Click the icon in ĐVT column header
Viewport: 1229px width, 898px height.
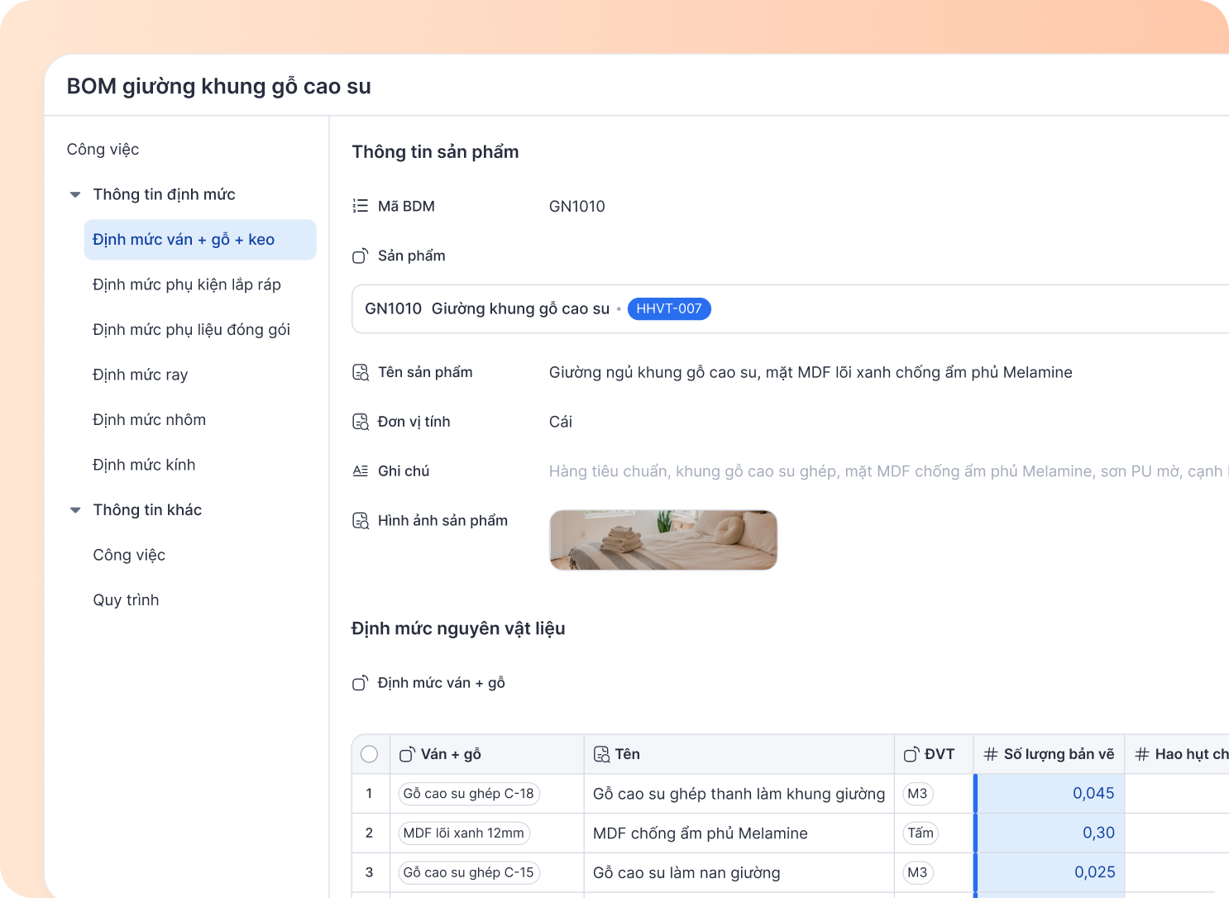(911, 754)
